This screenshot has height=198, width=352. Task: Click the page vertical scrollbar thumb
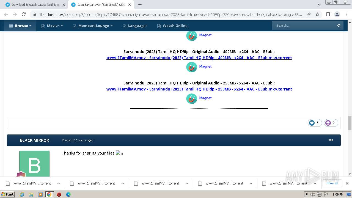pyautogui.click(x=350, y=123)
